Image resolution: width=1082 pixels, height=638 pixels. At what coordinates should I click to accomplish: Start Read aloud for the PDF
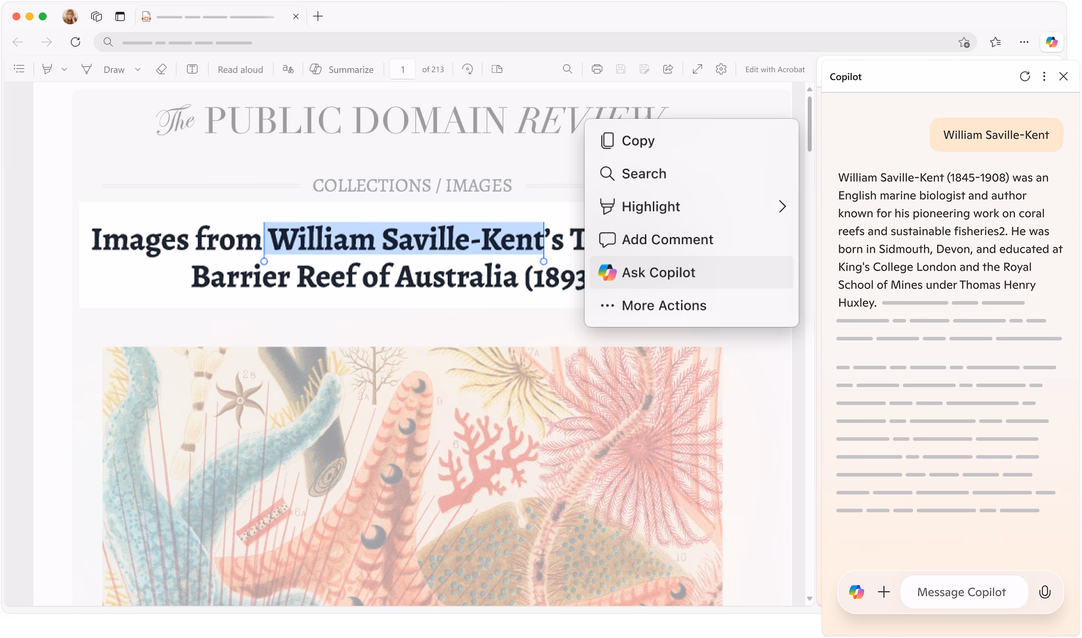tap(240, 70)
